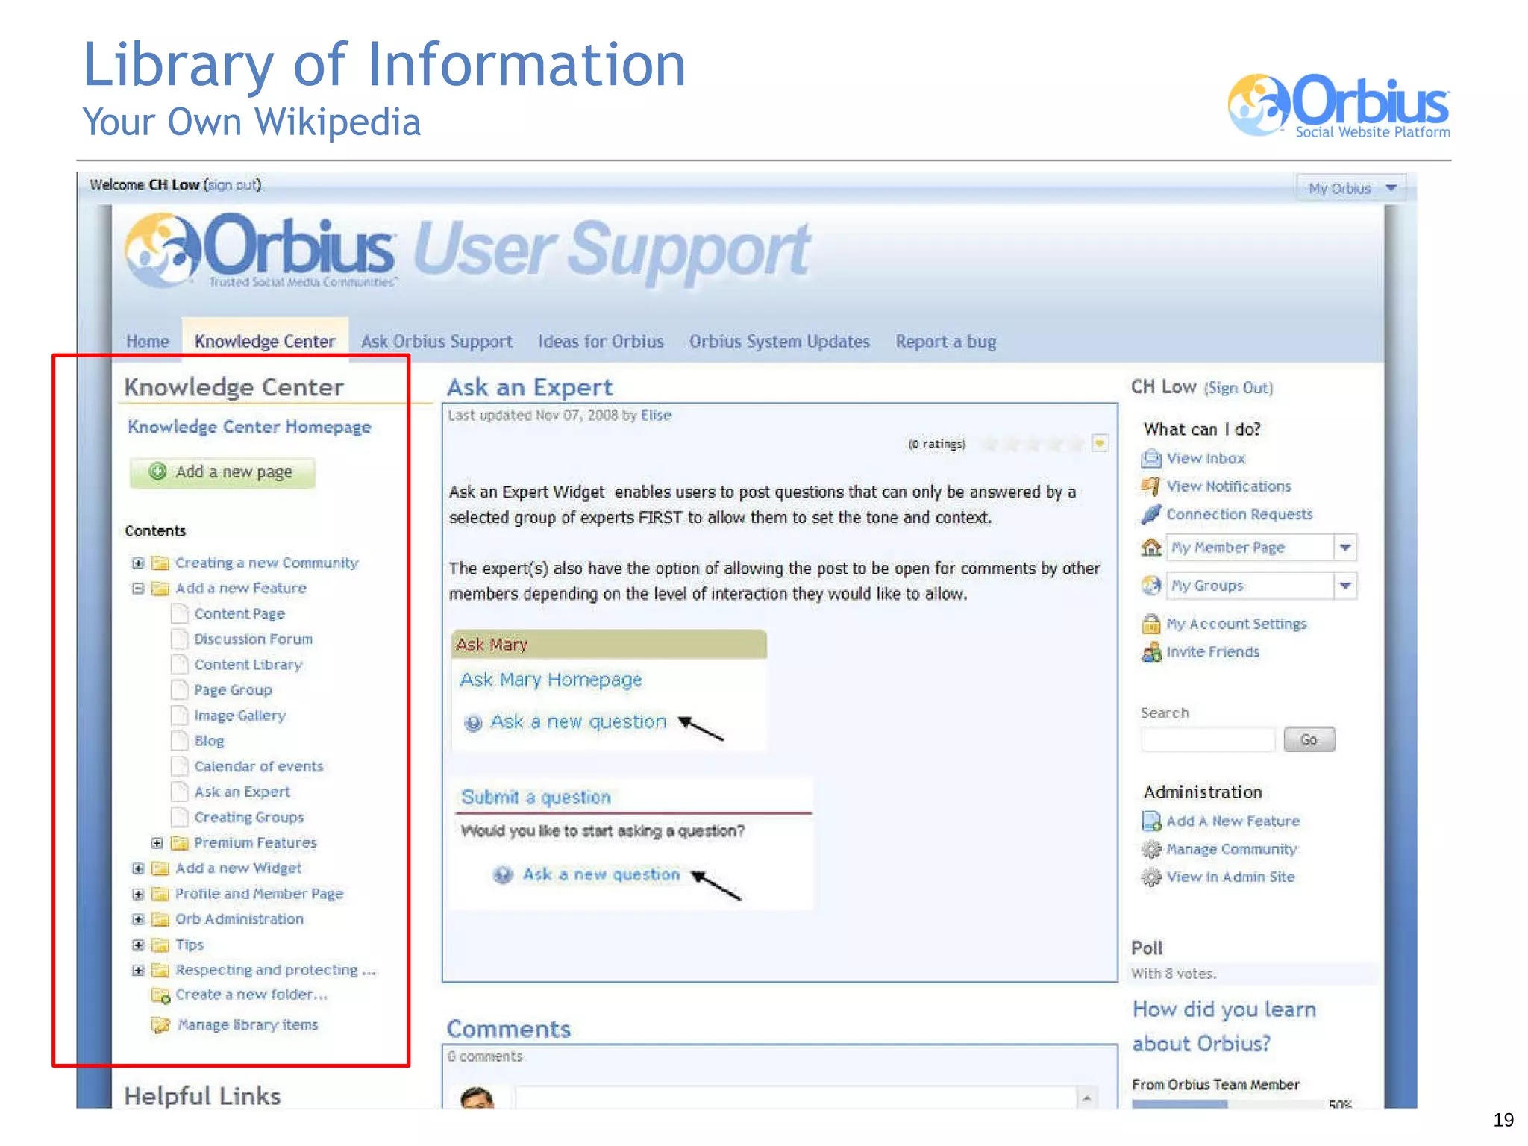
Task: Click the Invite Friends people icon
Action: coord(1150,652)
